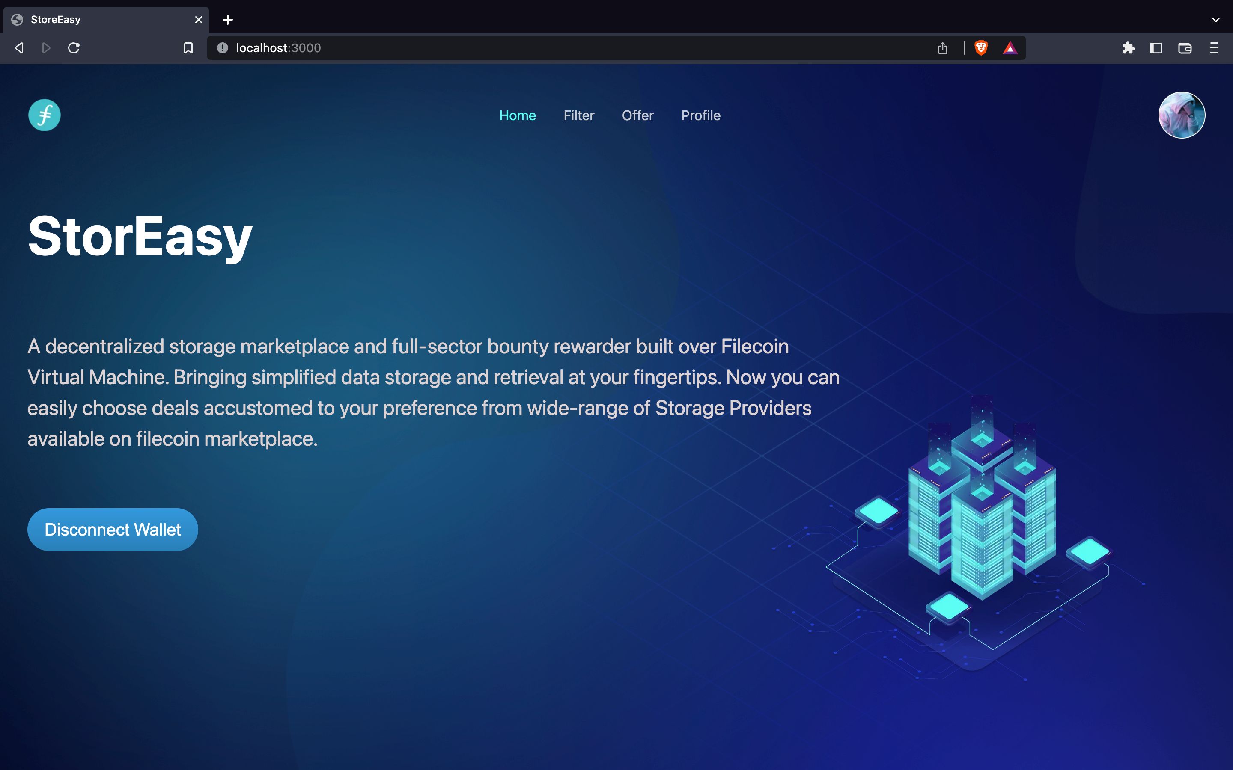Expand browser vertical tabs dropdown
1233x770 pixels.
1216,20
